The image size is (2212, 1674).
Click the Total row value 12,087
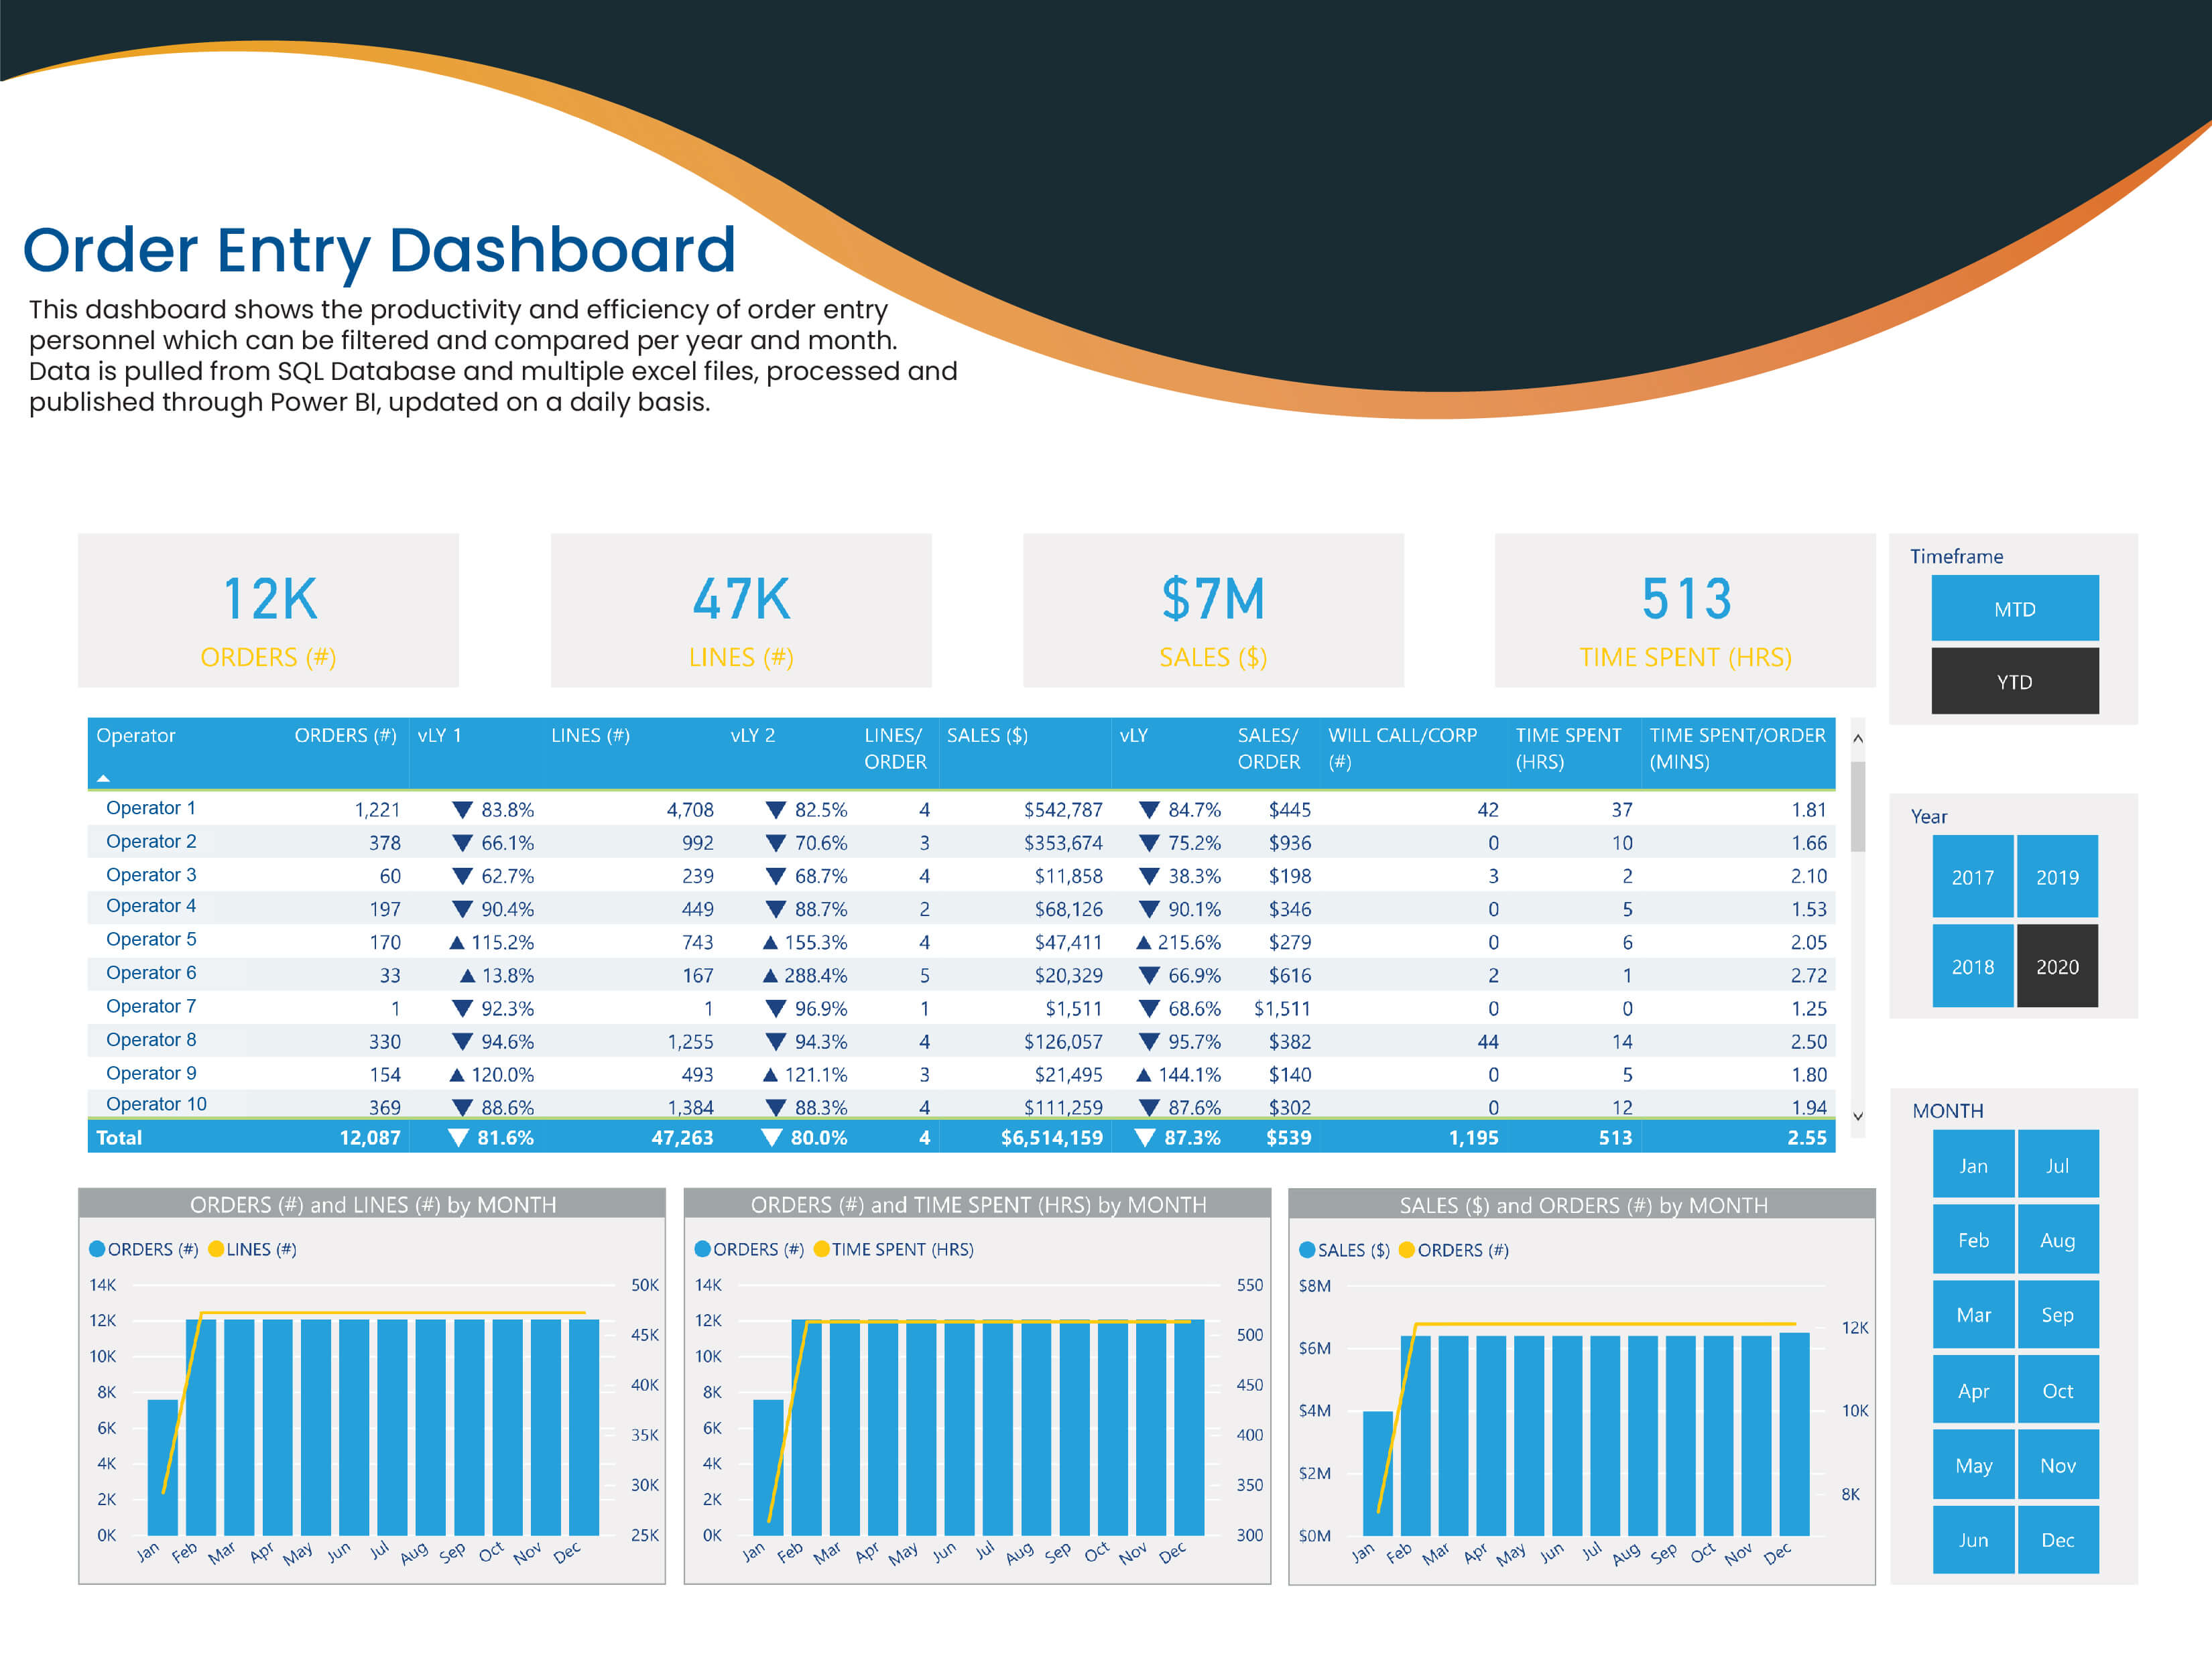click(369, 1137)
